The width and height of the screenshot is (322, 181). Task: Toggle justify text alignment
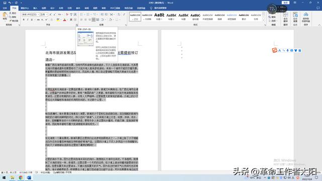tap(94, 20)
